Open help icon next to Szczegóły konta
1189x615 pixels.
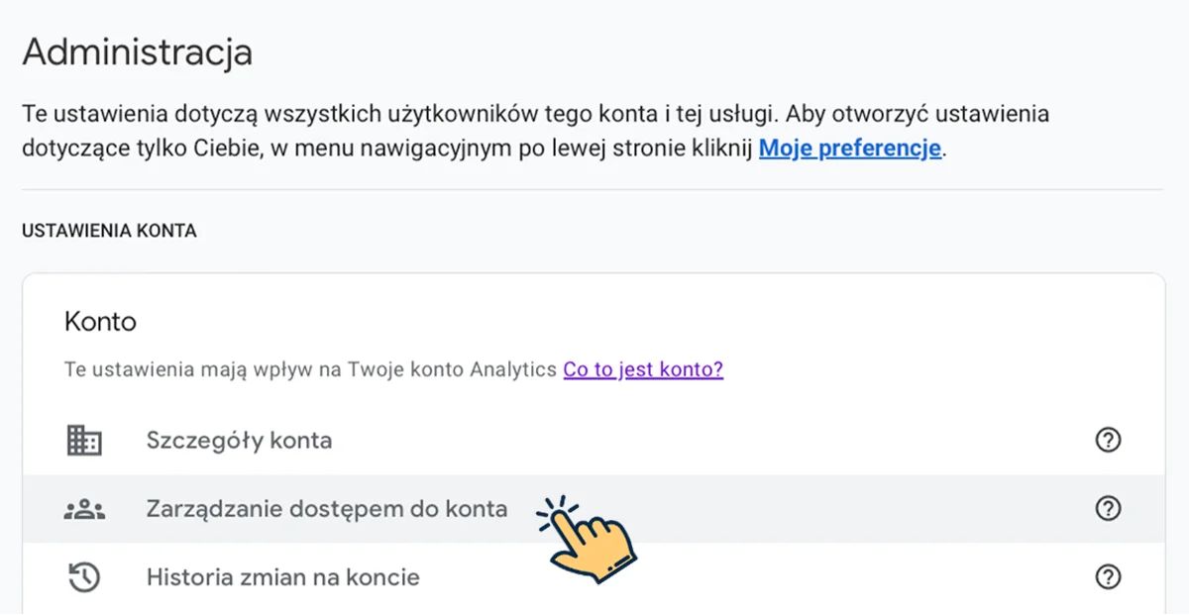coord(1108,440)
